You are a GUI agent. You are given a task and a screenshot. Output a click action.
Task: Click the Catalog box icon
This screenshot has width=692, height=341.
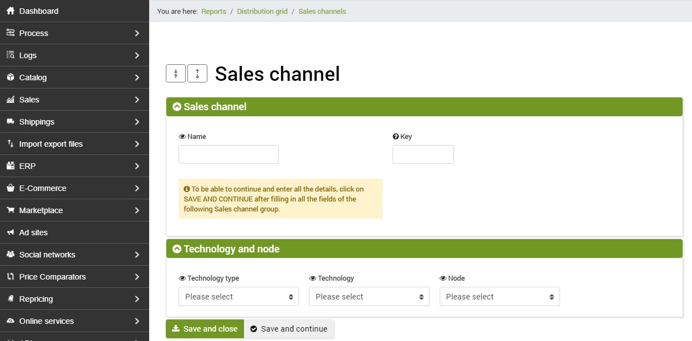click(10, 77)
